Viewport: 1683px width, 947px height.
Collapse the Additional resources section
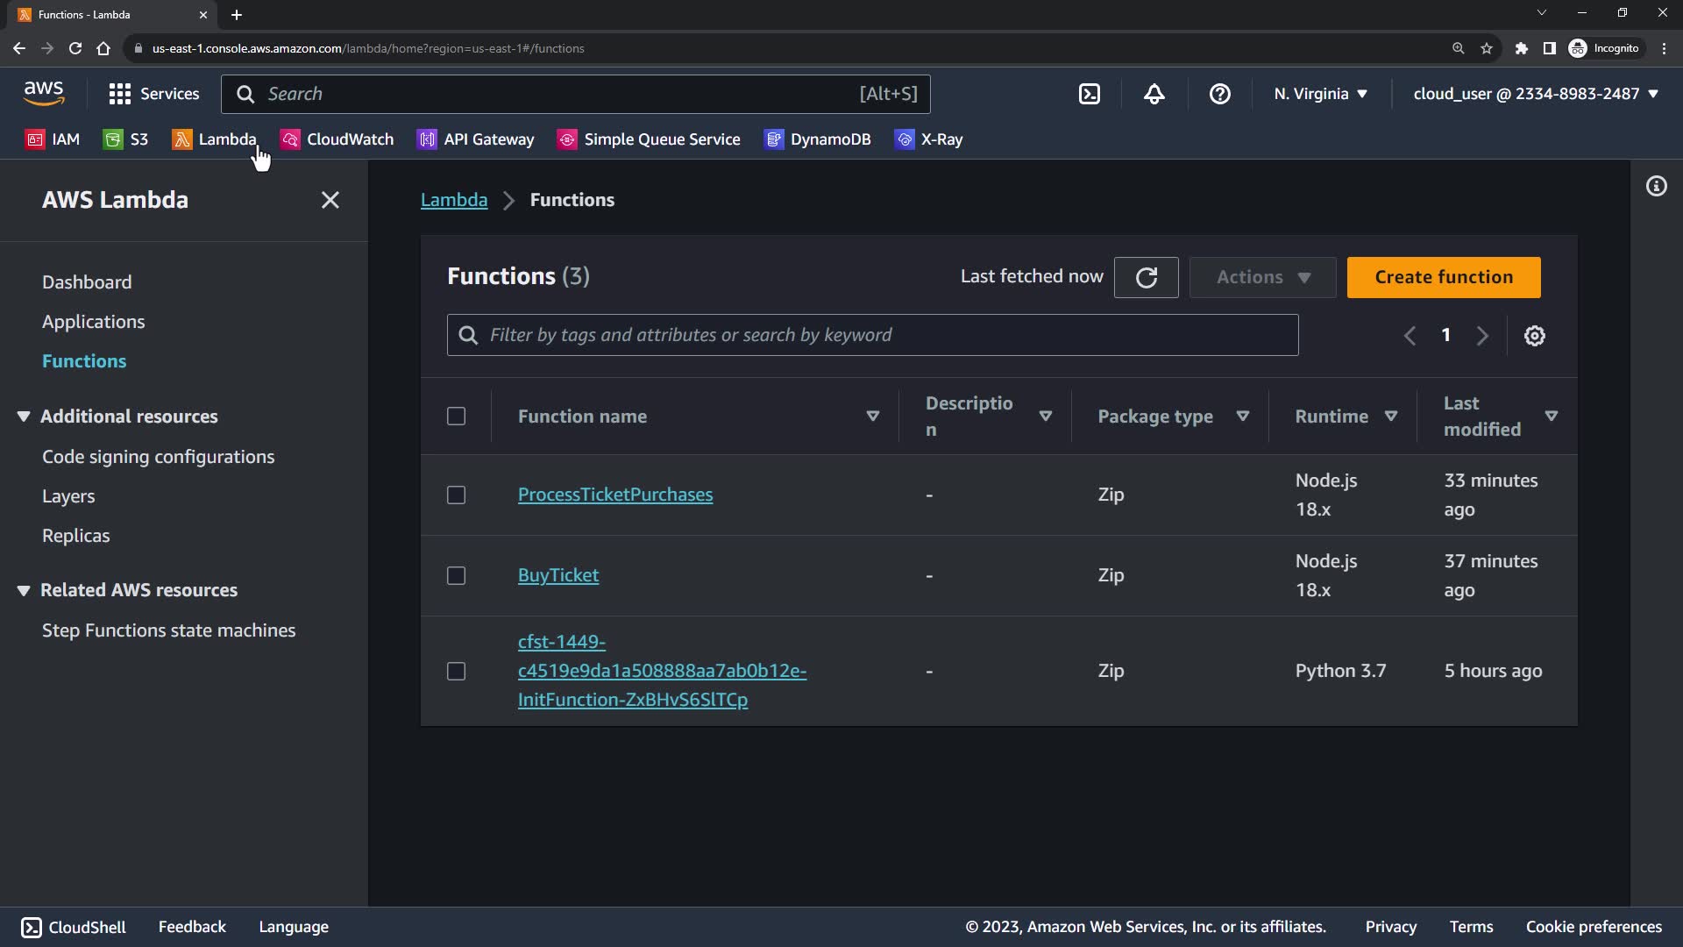tap(24, 417)
